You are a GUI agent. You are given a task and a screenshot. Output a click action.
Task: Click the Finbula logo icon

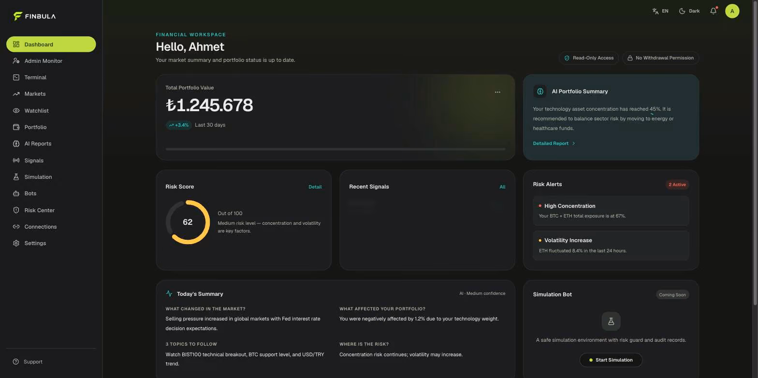(18, 16)
